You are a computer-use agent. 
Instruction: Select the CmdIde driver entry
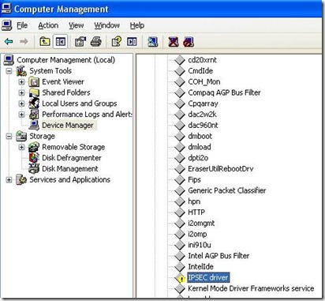tap(200, 71)
